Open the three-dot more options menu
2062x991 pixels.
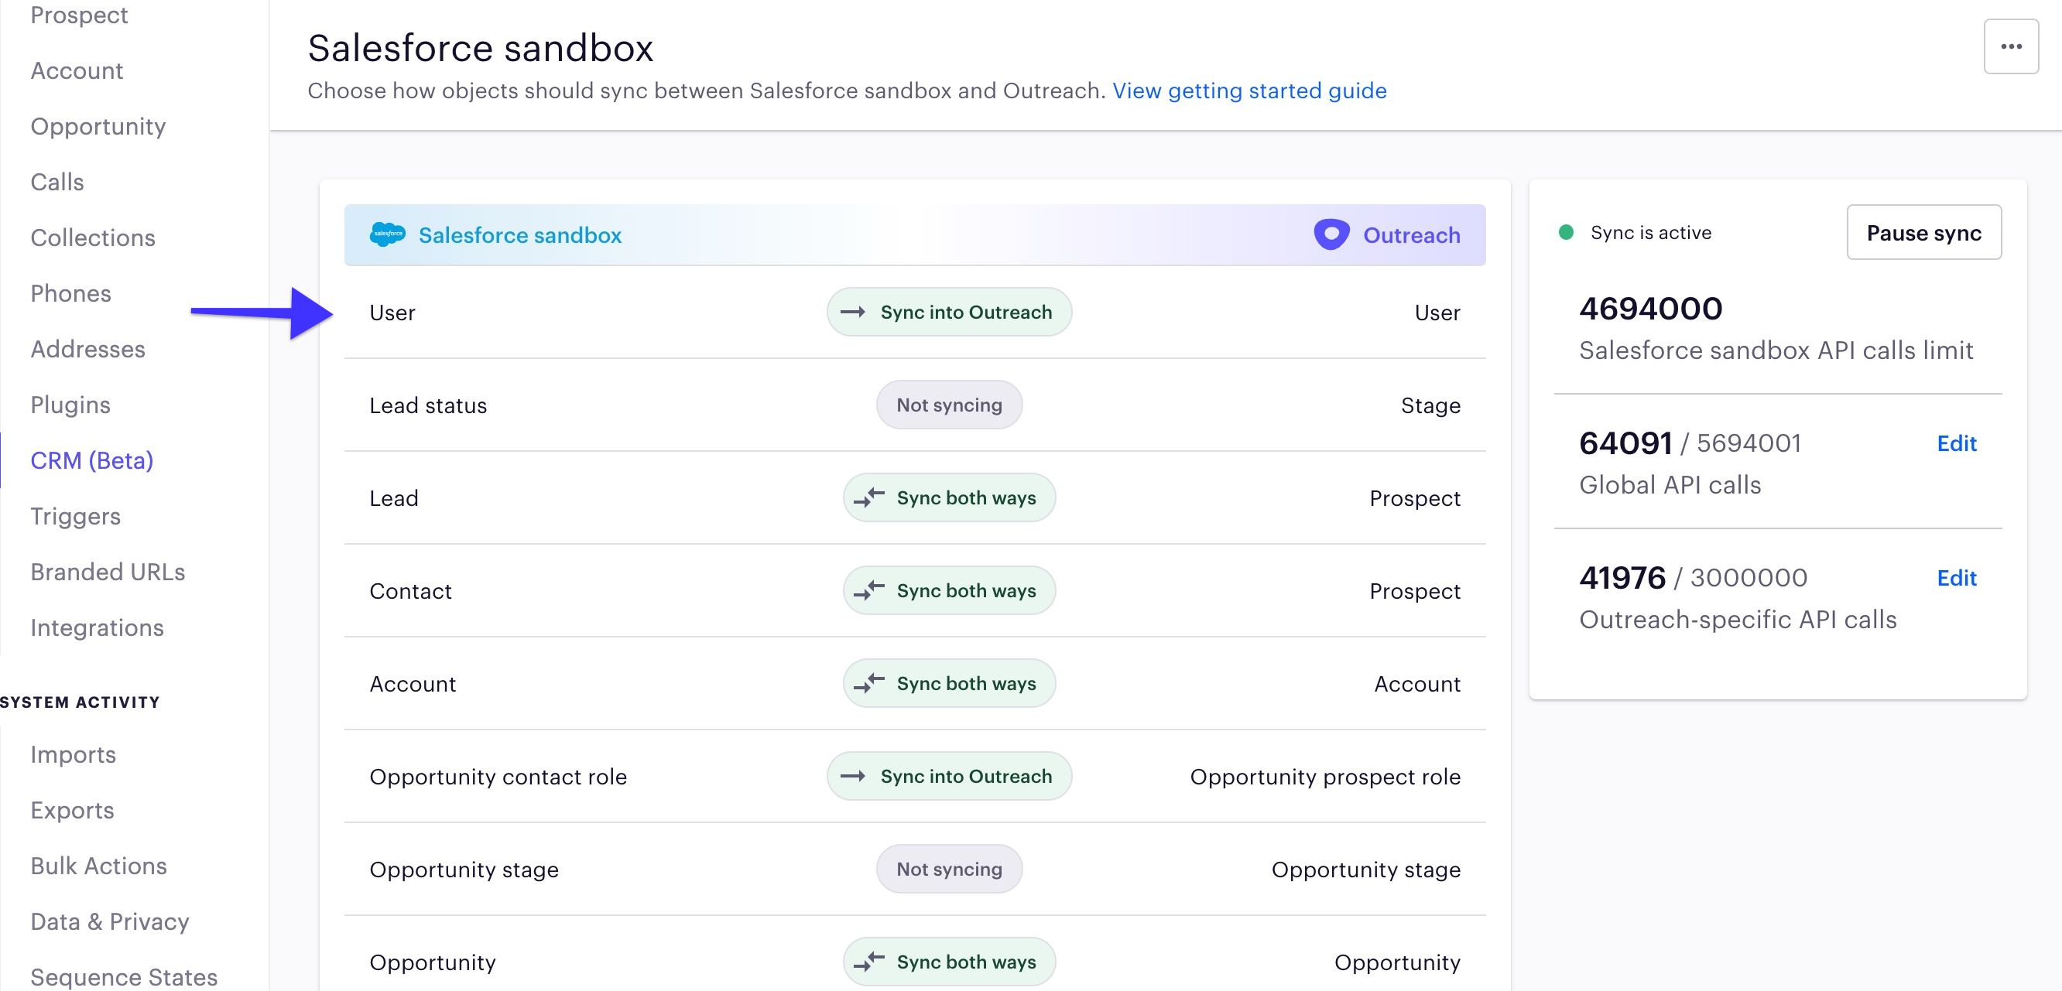[x=2010, y=46]
